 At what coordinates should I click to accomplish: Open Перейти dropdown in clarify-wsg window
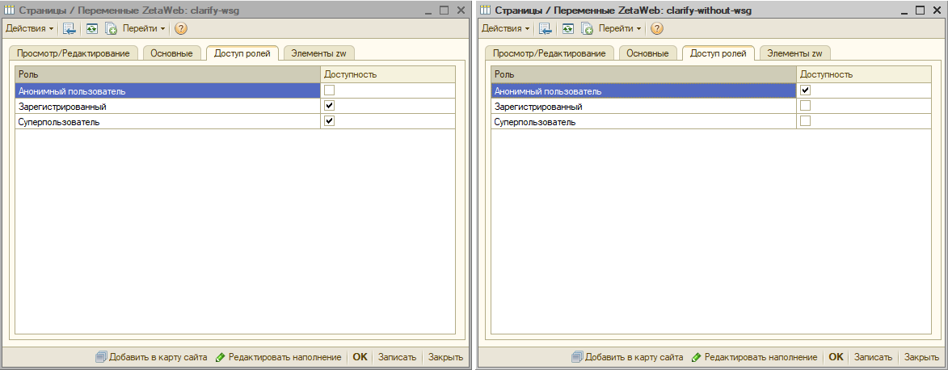click(144, 28)
